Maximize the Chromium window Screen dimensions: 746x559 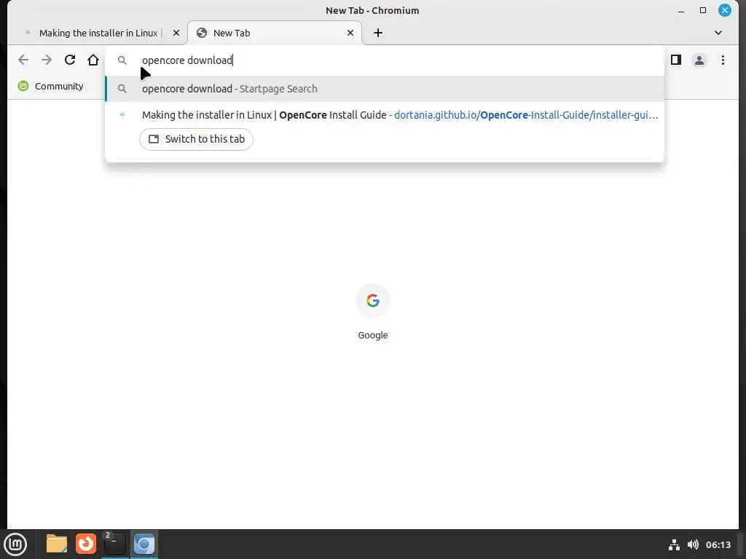703,10
